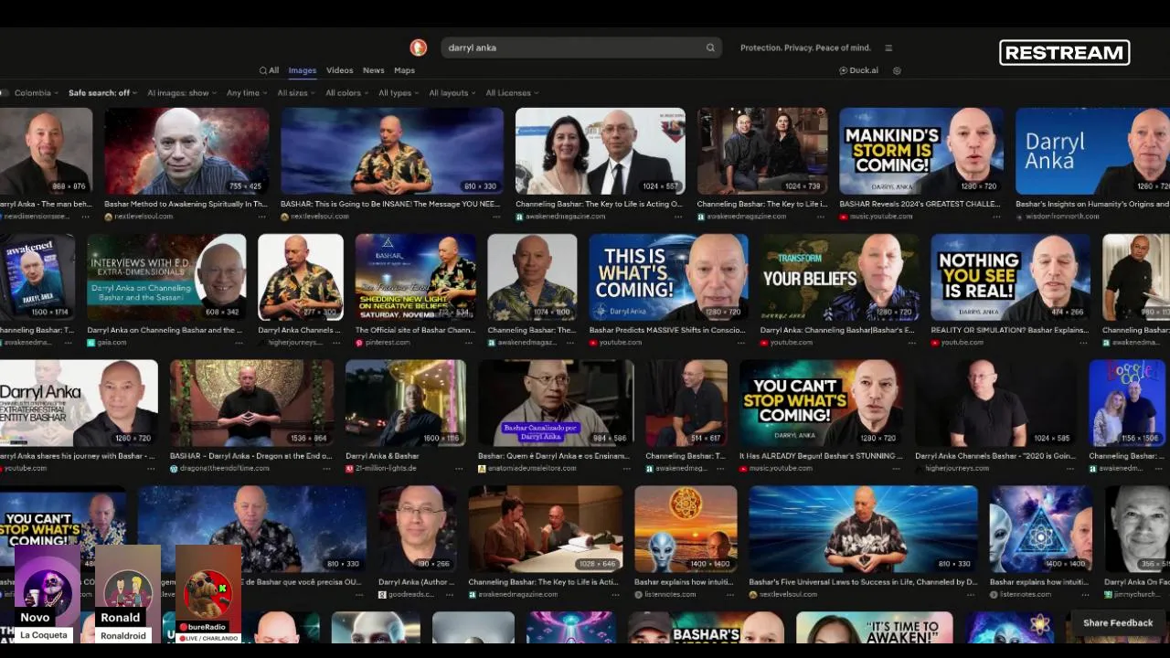
Task: Click the goodreads favicon icon
Action: coord(382,594)
